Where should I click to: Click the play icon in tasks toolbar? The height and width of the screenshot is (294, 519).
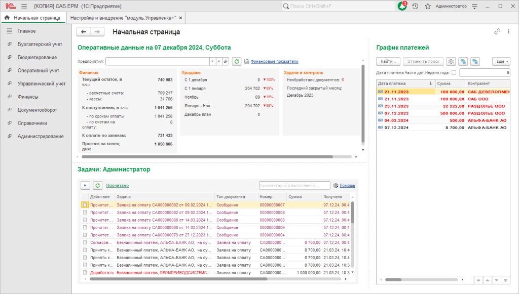click(85, 186)
